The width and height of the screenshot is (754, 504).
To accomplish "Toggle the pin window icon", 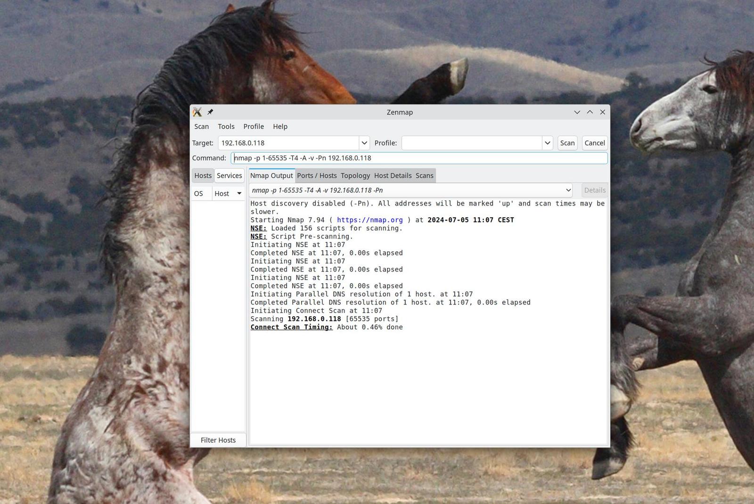I will click(x=210, y=112).
